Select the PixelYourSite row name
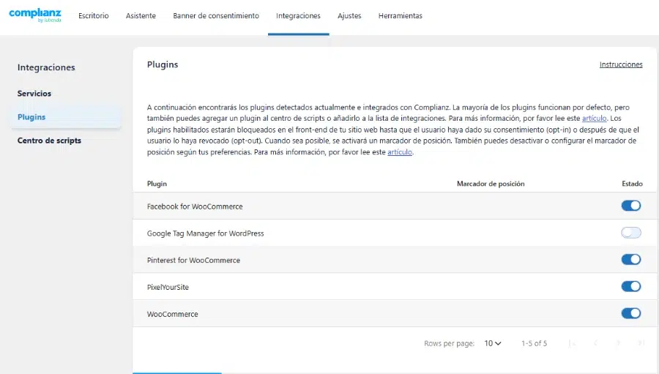The image size is (659, 374). click(x=168, y=287)
